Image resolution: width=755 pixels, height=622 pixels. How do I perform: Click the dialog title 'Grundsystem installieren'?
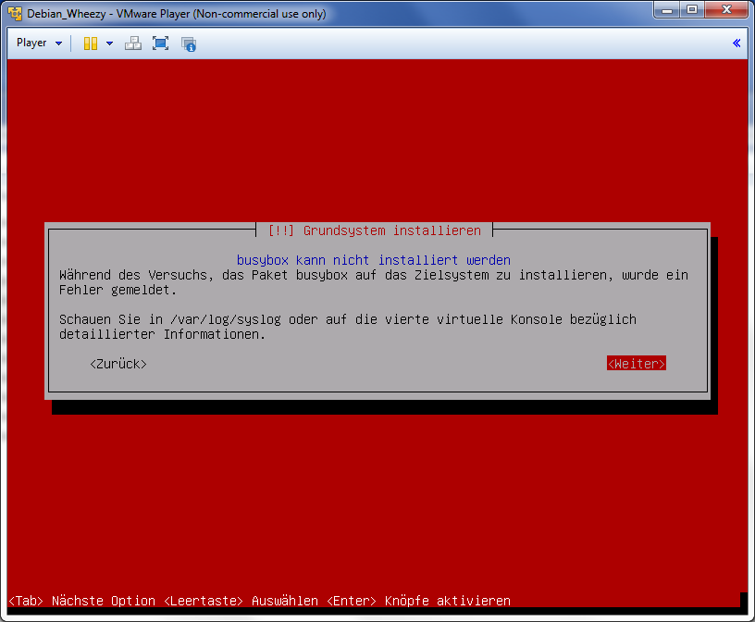(x=392, y=230)
